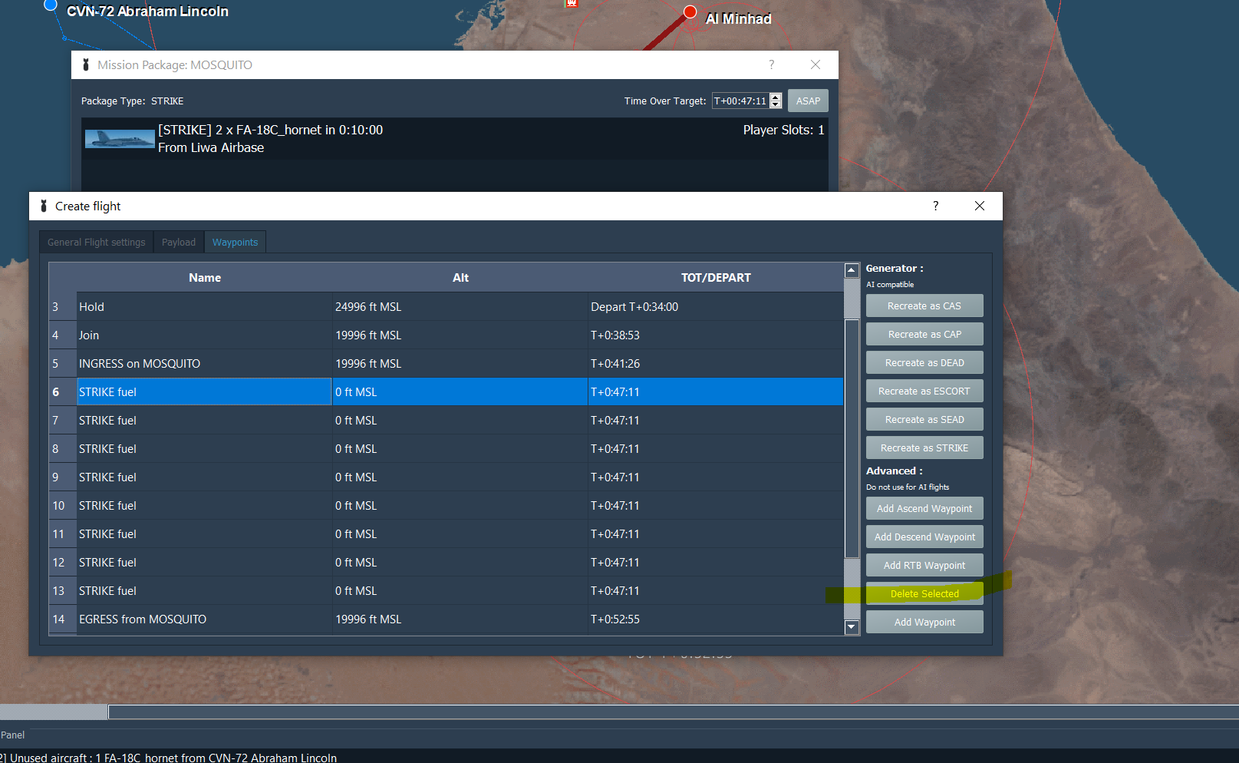Open the Payload tab
This screenshot has width=1239, height=763.
coord(178,242)
